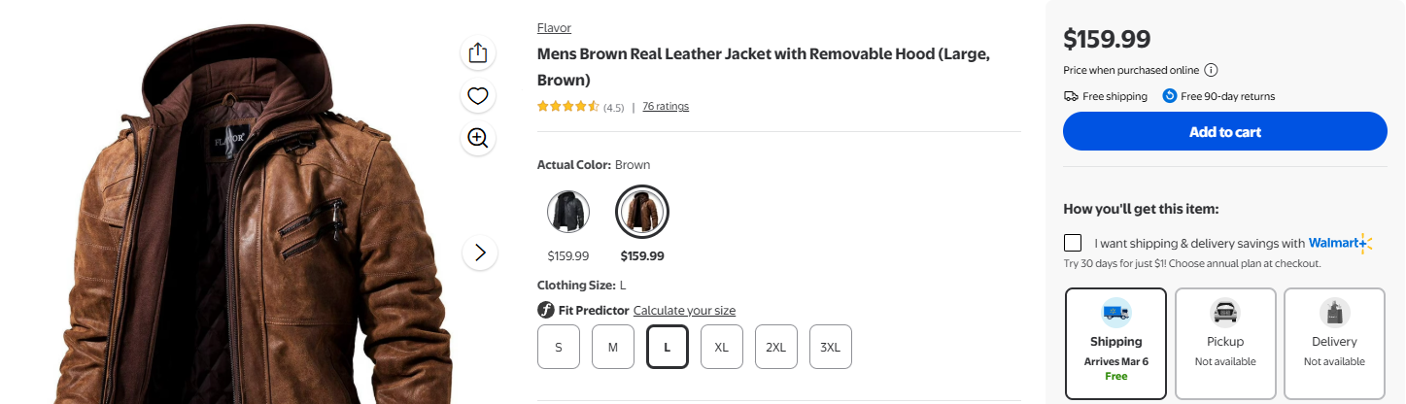Select the Shipping fulfillment option

point(1115,343)
